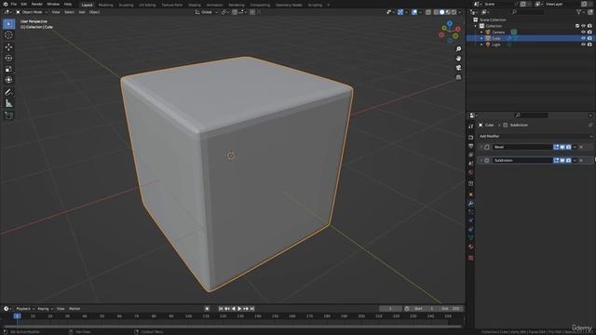
Task: Expand the Camera item in outliner
Action: pyautogui.click(x=481, y=33)
